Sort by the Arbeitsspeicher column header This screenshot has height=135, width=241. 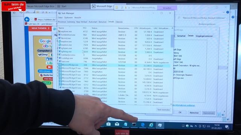coord(145,28)
